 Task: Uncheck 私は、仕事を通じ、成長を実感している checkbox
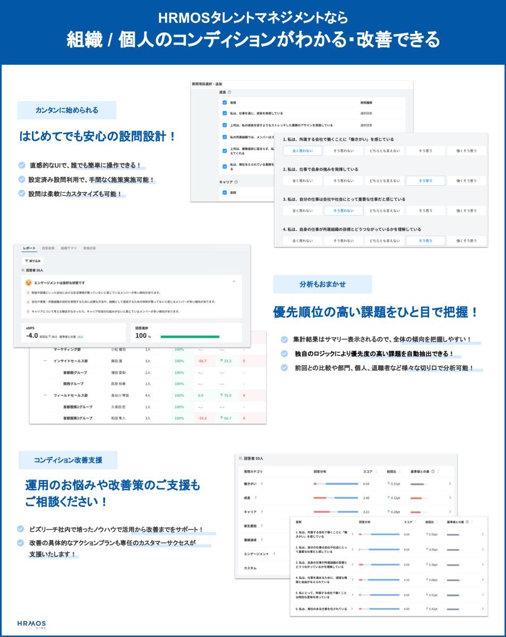pos(225,113)
